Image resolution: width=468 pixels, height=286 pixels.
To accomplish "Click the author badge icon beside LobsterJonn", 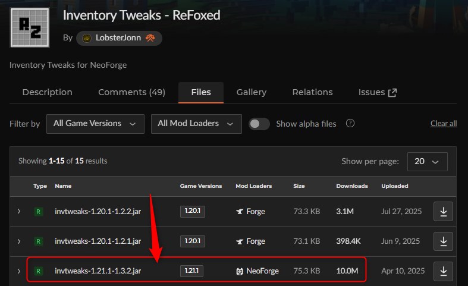I will [150, 38].
